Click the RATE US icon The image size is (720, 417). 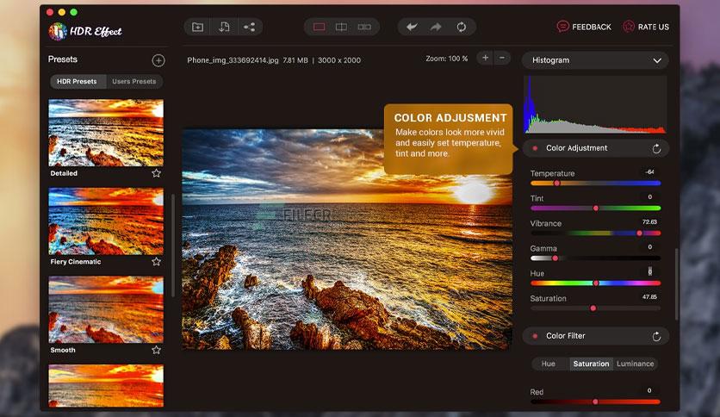[x=629, y=27]
